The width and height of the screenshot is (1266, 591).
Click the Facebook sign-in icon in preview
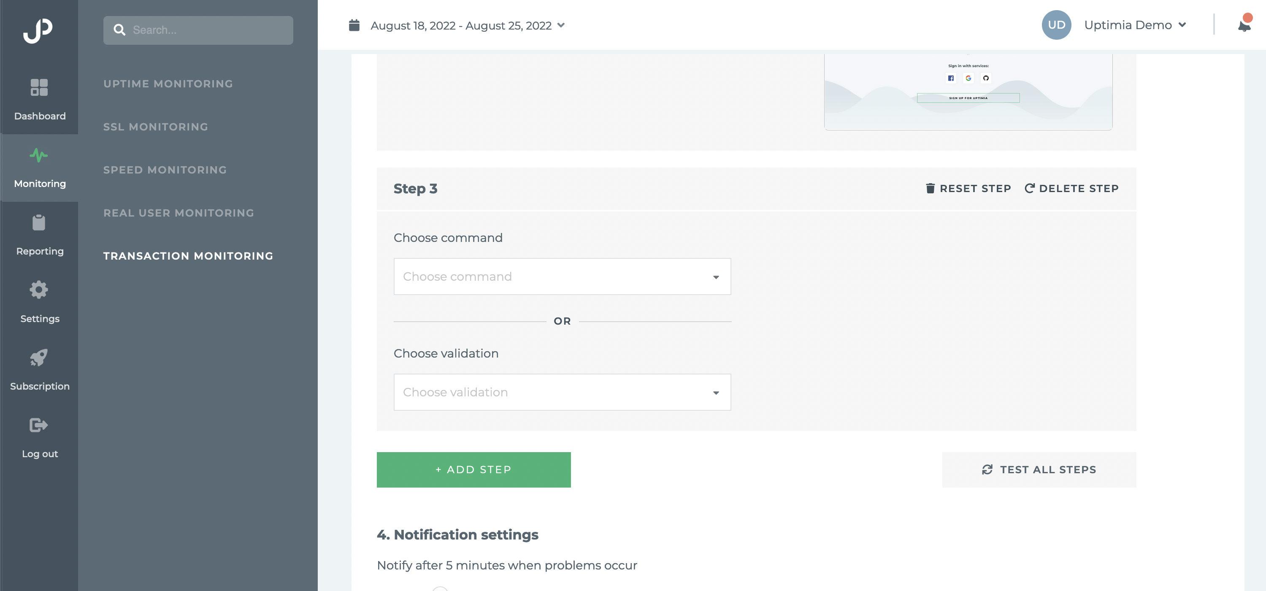(x=950, y=78)
